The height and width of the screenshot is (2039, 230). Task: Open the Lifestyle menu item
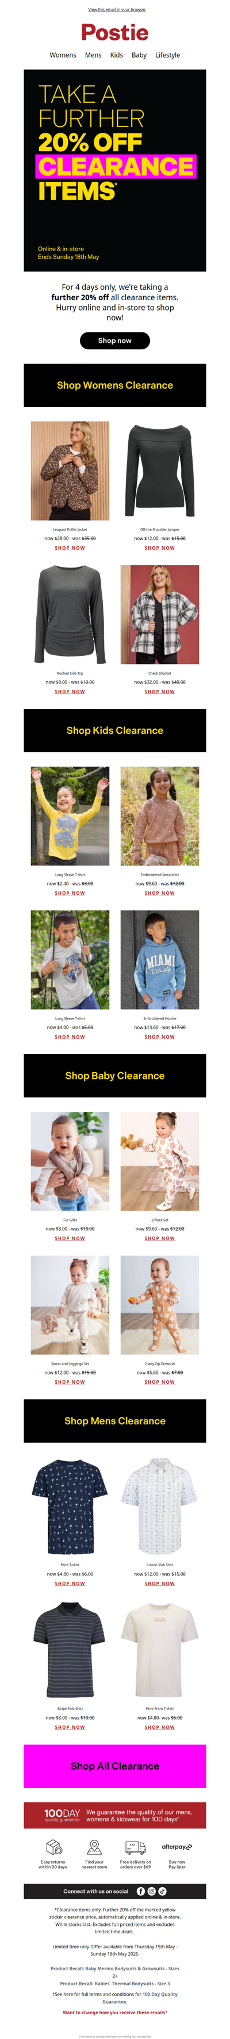[168, 55]
